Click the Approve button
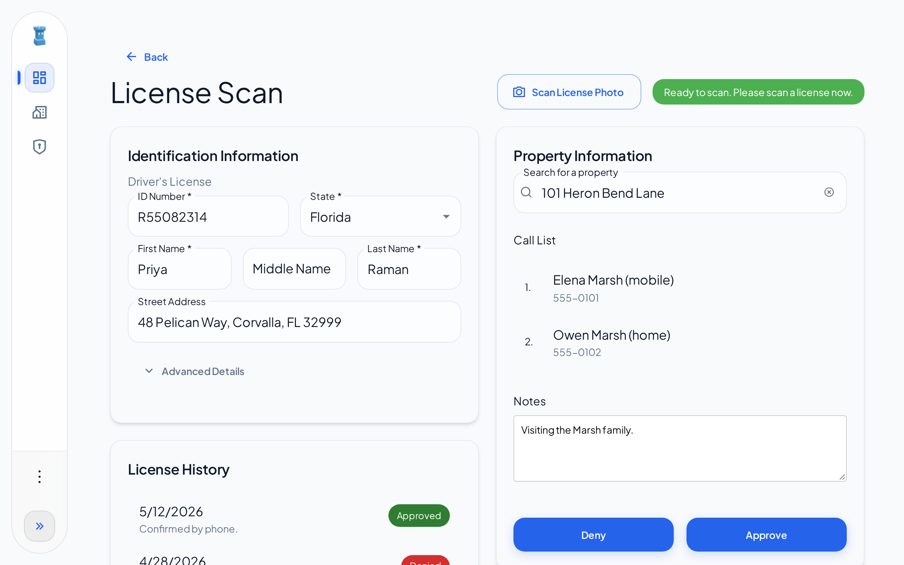 click(766, 535)
